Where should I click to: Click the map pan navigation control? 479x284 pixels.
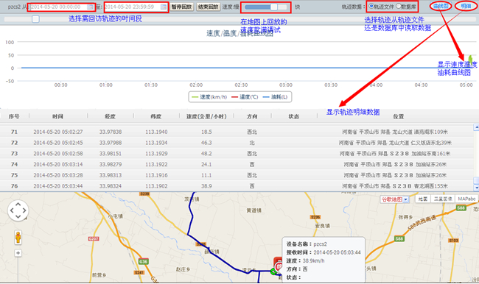click(18, 210)
